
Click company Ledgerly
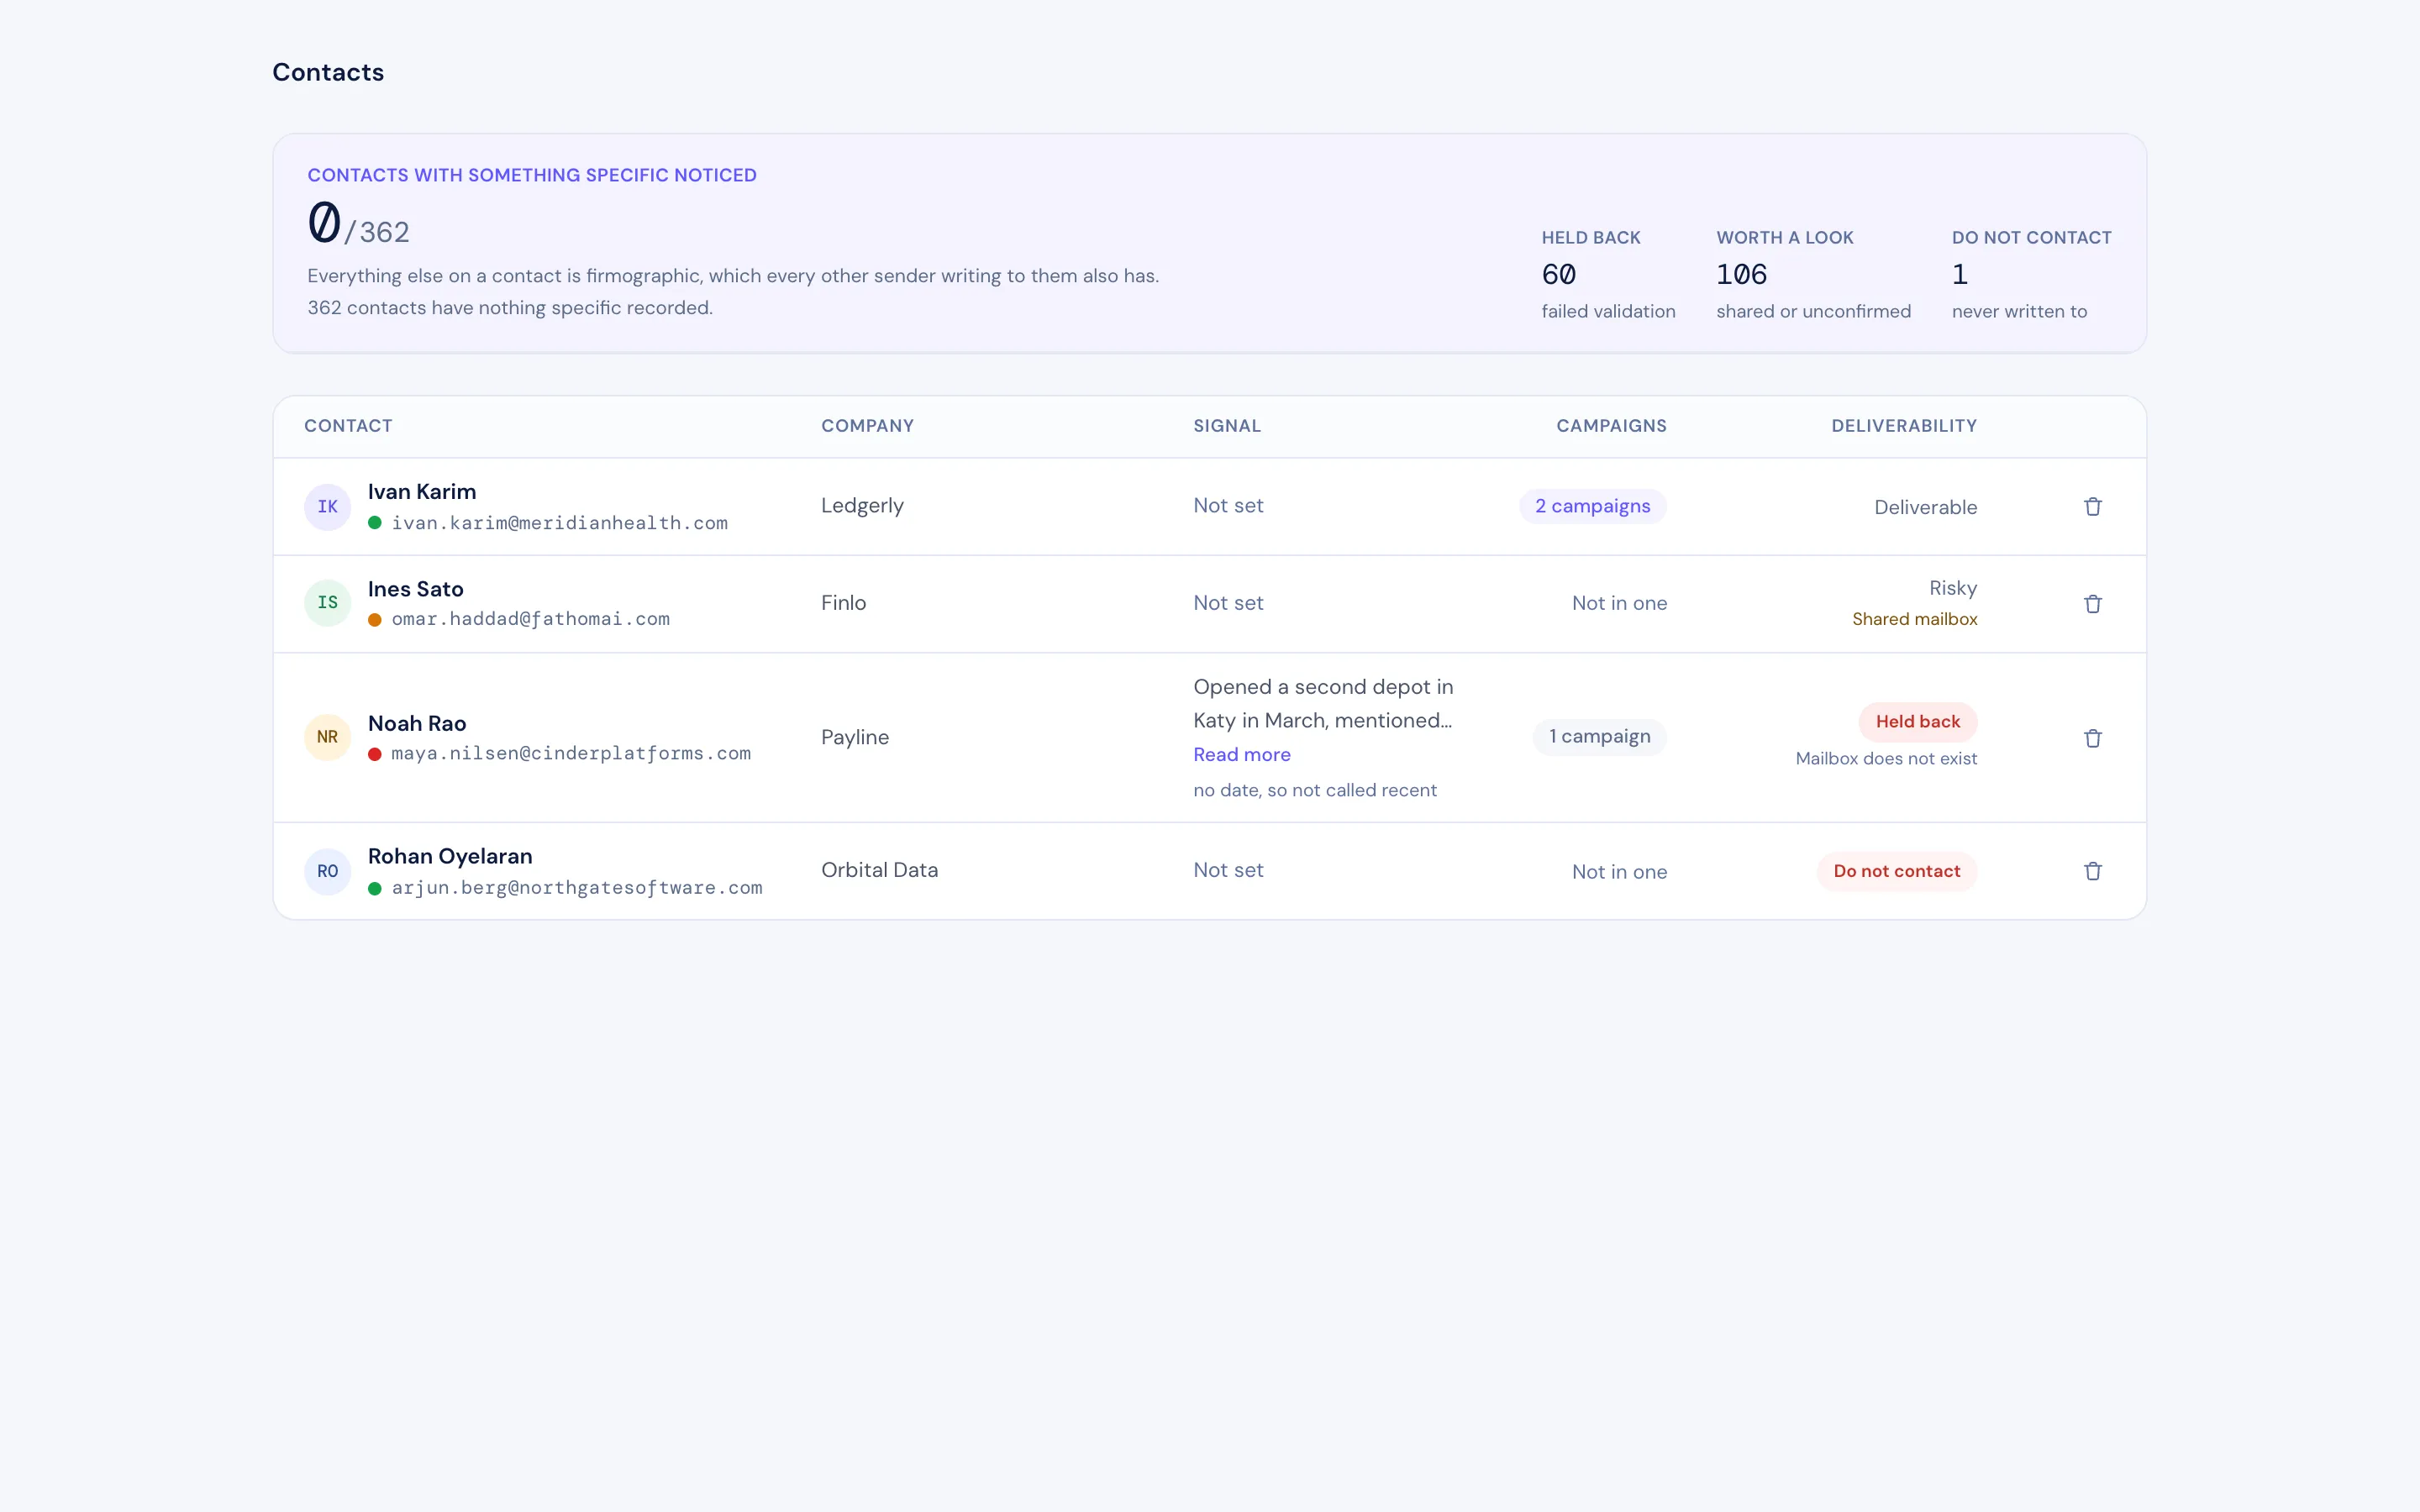[x=862, y=506]
